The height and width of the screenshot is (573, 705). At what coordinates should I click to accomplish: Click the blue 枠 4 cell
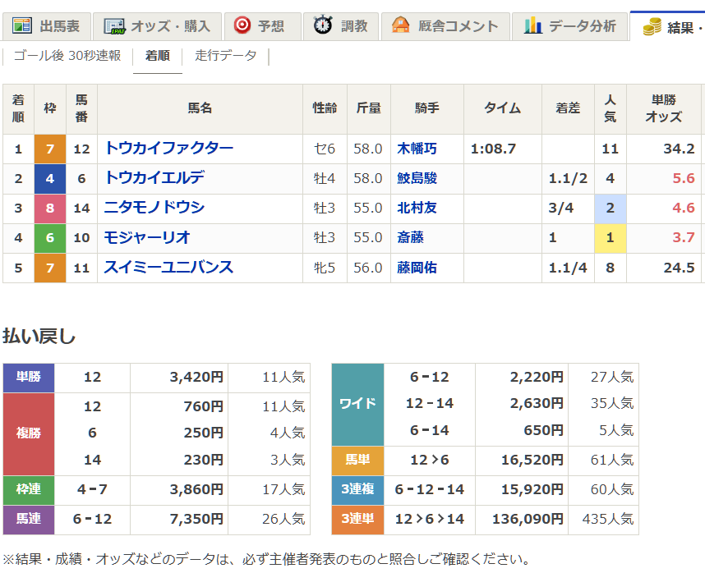point(50,178)
